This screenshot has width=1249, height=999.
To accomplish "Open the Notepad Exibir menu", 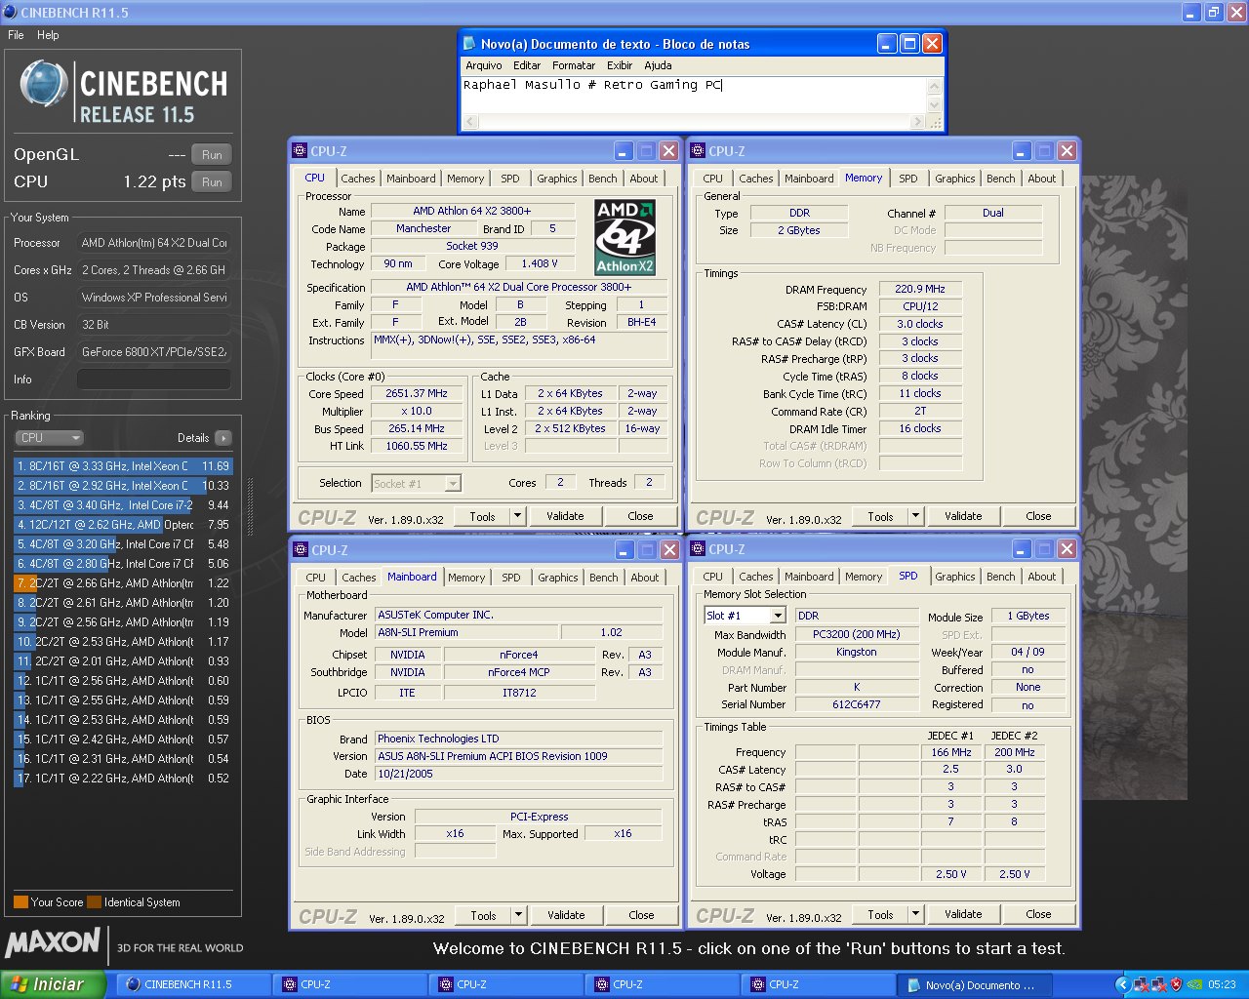I will [x=620, y=65].
